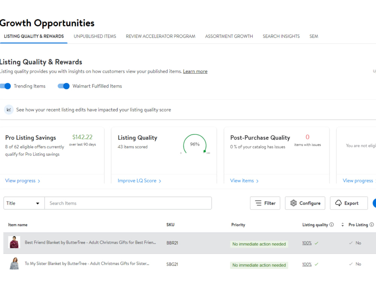Switch to the Unpublished Items tab
This screenshot has width=376, height=282.
click(x=95, y=36)
